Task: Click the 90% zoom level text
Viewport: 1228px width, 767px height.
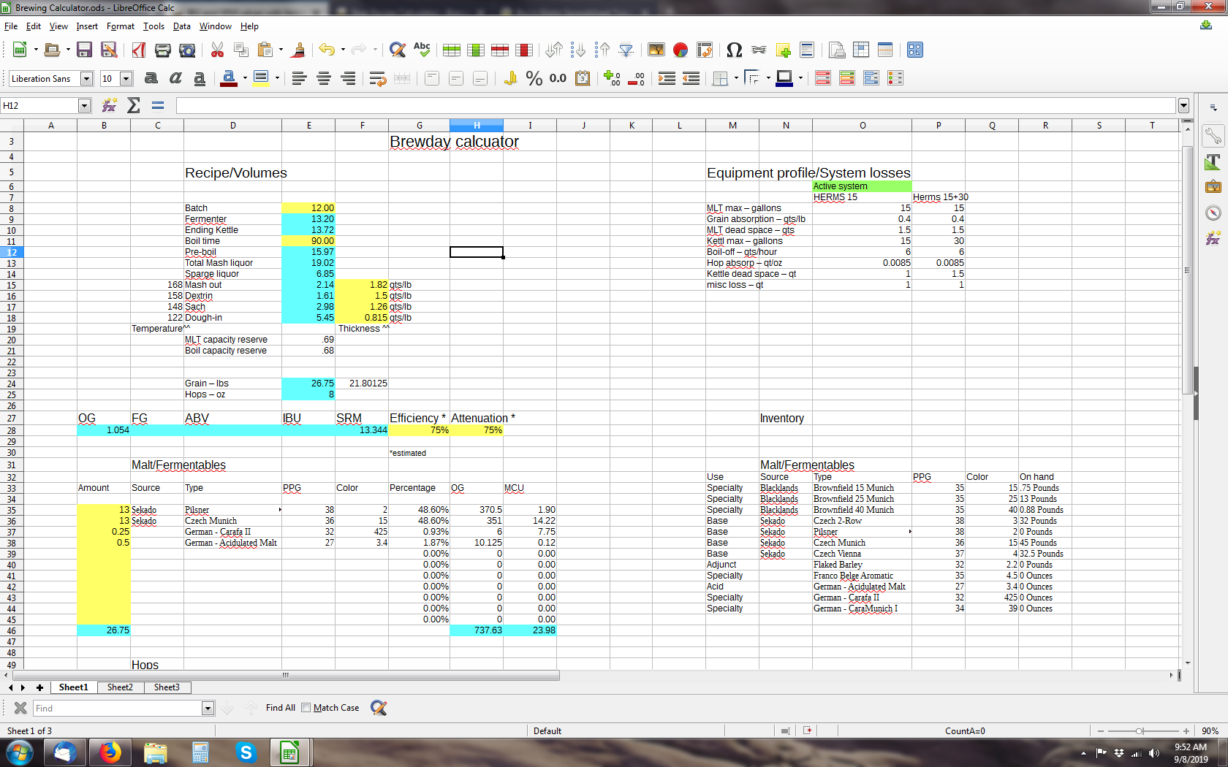Action: (1210, 731)
